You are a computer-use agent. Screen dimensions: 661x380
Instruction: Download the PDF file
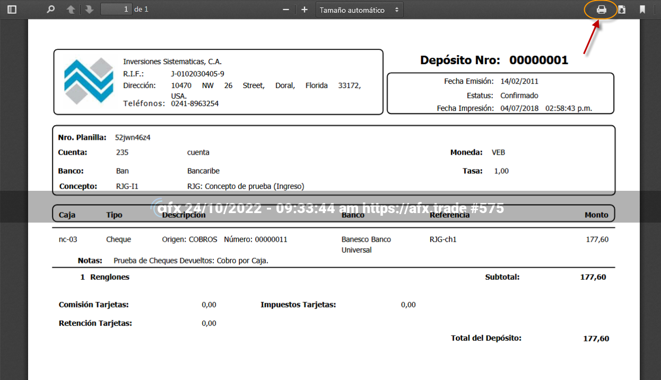click(622, 10)
